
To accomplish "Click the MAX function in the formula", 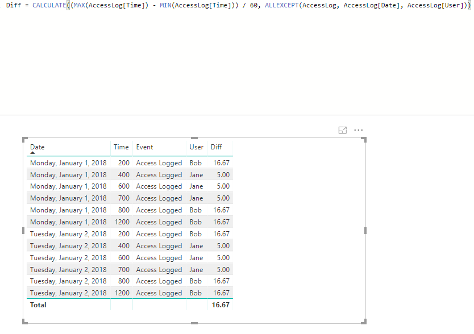I will (80, 5).
